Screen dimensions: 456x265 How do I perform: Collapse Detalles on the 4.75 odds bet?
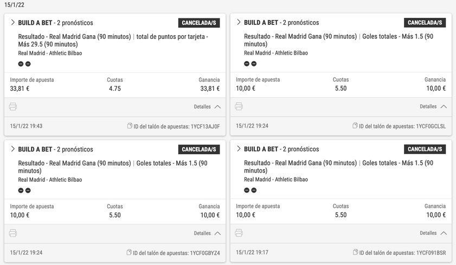(207, 107)
